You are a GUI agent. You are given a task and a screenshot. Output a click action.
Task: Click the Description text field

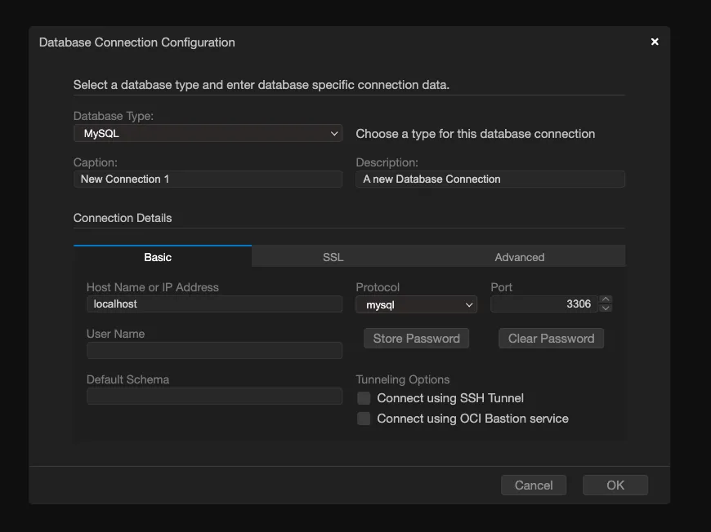click(490, 179)
